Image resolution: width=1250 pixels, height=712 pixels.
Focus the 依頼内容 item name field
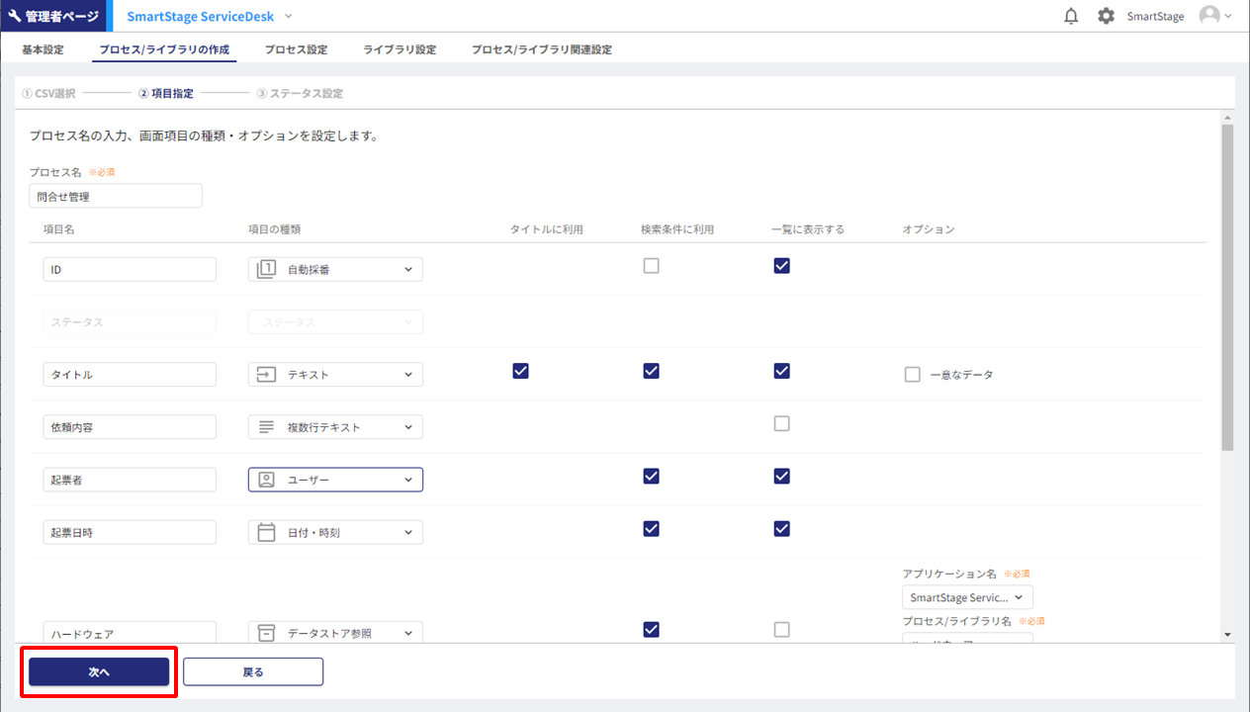pyautogui.click(x=130, y=427)
